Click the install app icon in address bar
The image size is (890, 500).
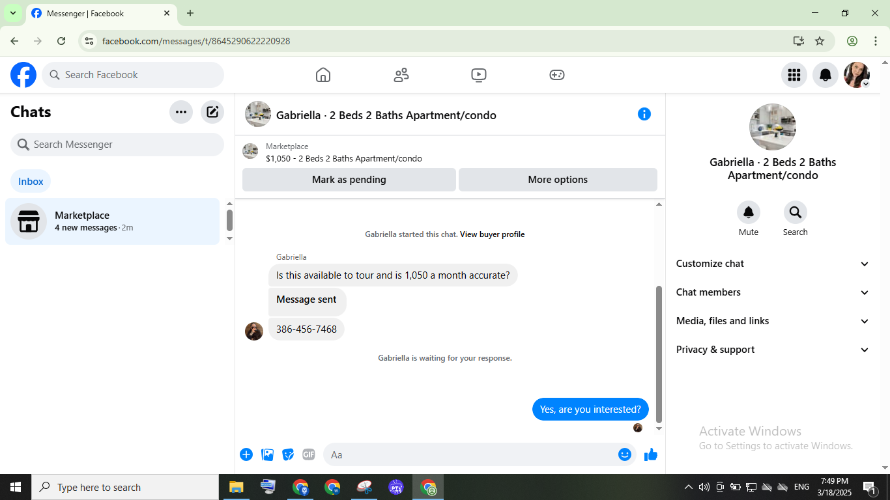pyautogui.click(x=799, y=41)
